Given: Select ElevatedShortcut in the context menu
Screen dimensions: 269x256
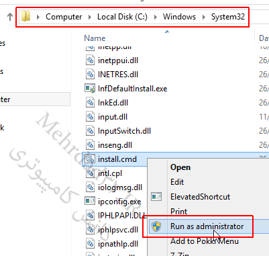Looking at the screenshot, I should pyautogui.click(x=200, y=197).
